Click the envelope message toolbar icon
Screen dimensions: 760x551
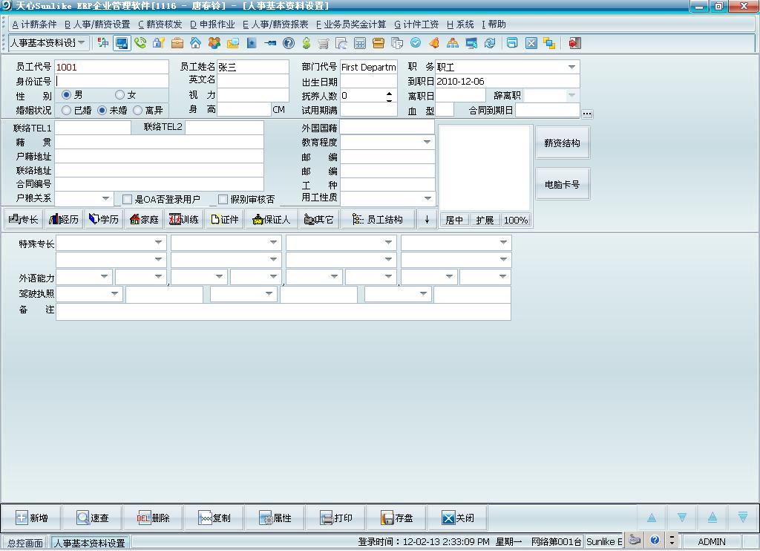[232, 43]
